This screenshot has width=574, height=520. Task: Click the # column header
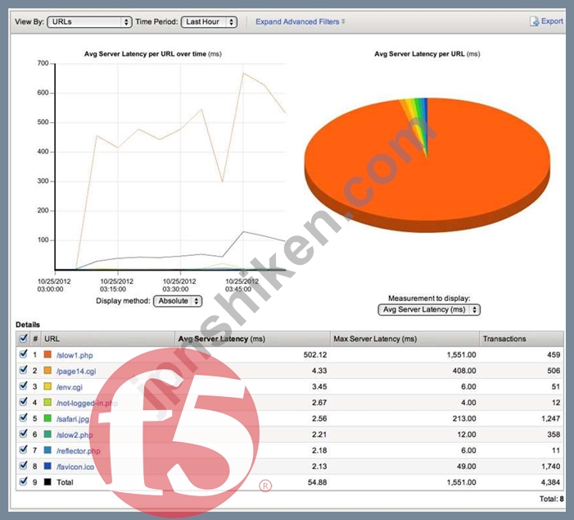[x=35, y=339]
